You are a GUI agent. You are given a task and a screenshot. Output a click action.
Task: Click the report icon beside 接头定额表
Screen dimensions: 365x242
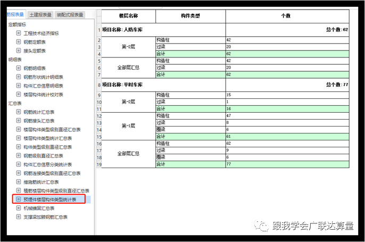tap(19, 51)
